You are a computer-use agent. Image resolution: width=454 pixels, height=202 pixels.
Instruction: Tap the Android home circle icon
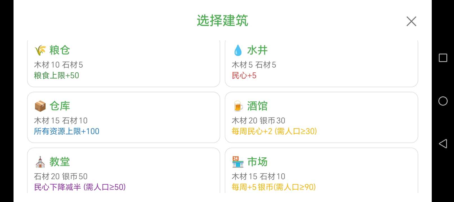tap(443, 101)
